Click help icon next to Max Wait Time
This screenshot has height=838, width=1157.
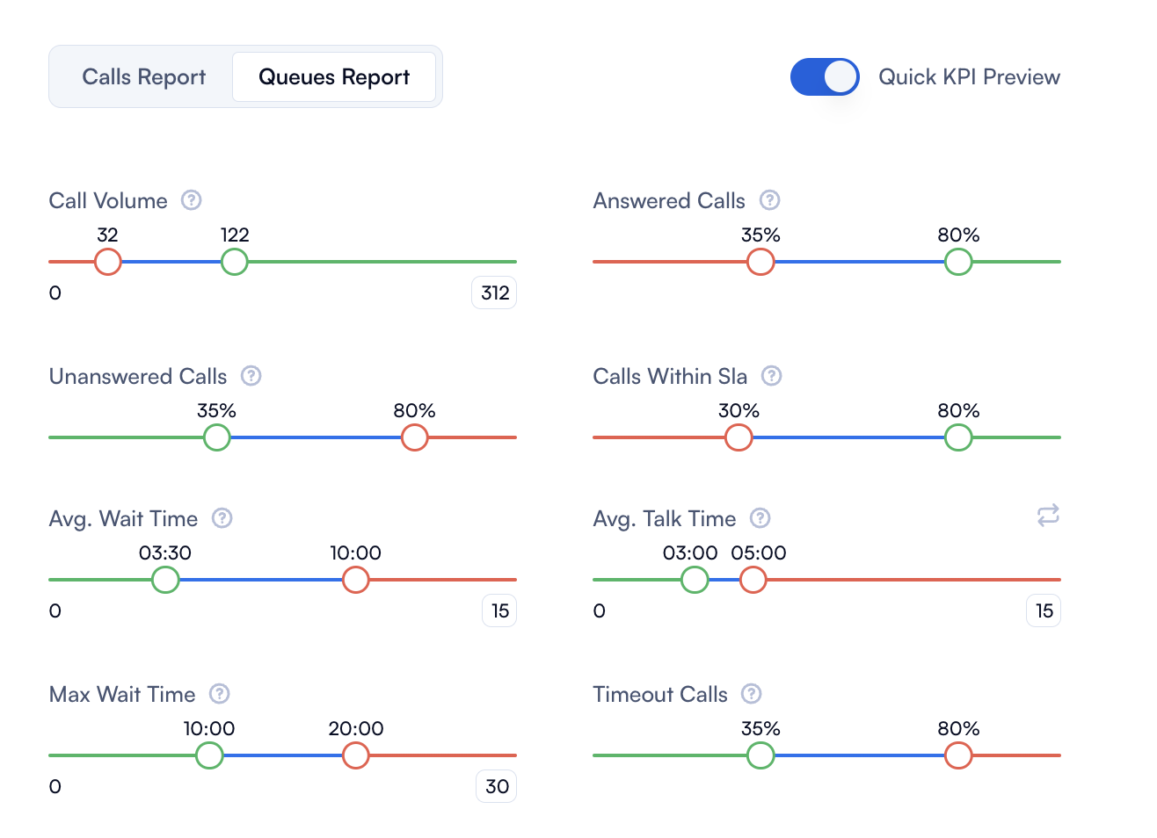(x=220, y=694)
